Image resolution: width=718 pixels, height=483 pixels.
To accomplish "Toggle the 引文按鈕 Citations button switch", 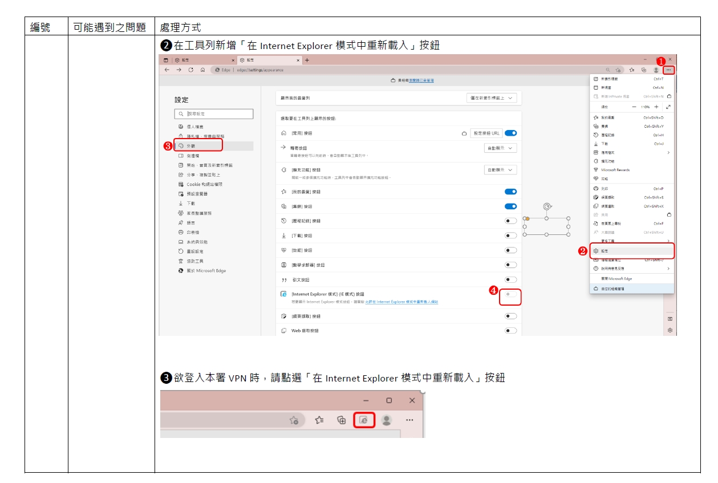I will [510, 280].
